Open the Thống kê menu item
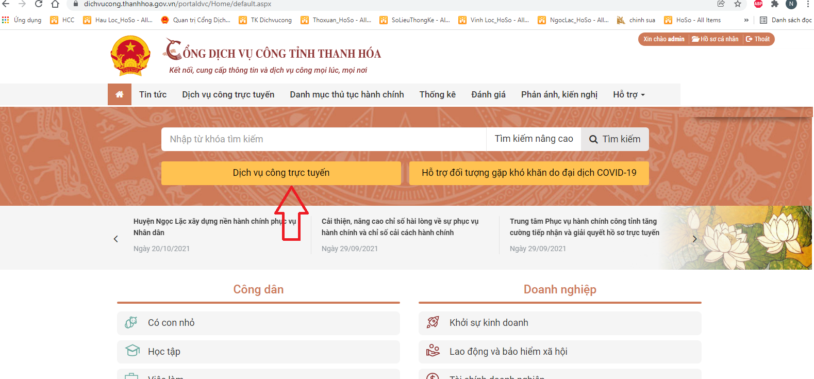This screenshot has width=814, height=379. tap(437, 94)
